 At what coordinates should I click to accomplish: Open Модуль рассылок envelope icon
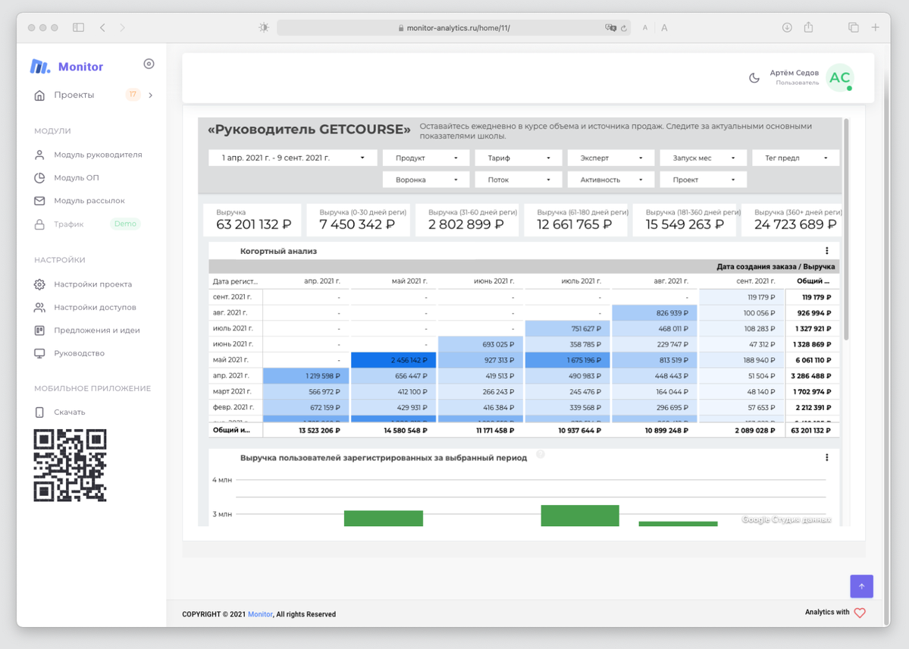tap(39, 201)
